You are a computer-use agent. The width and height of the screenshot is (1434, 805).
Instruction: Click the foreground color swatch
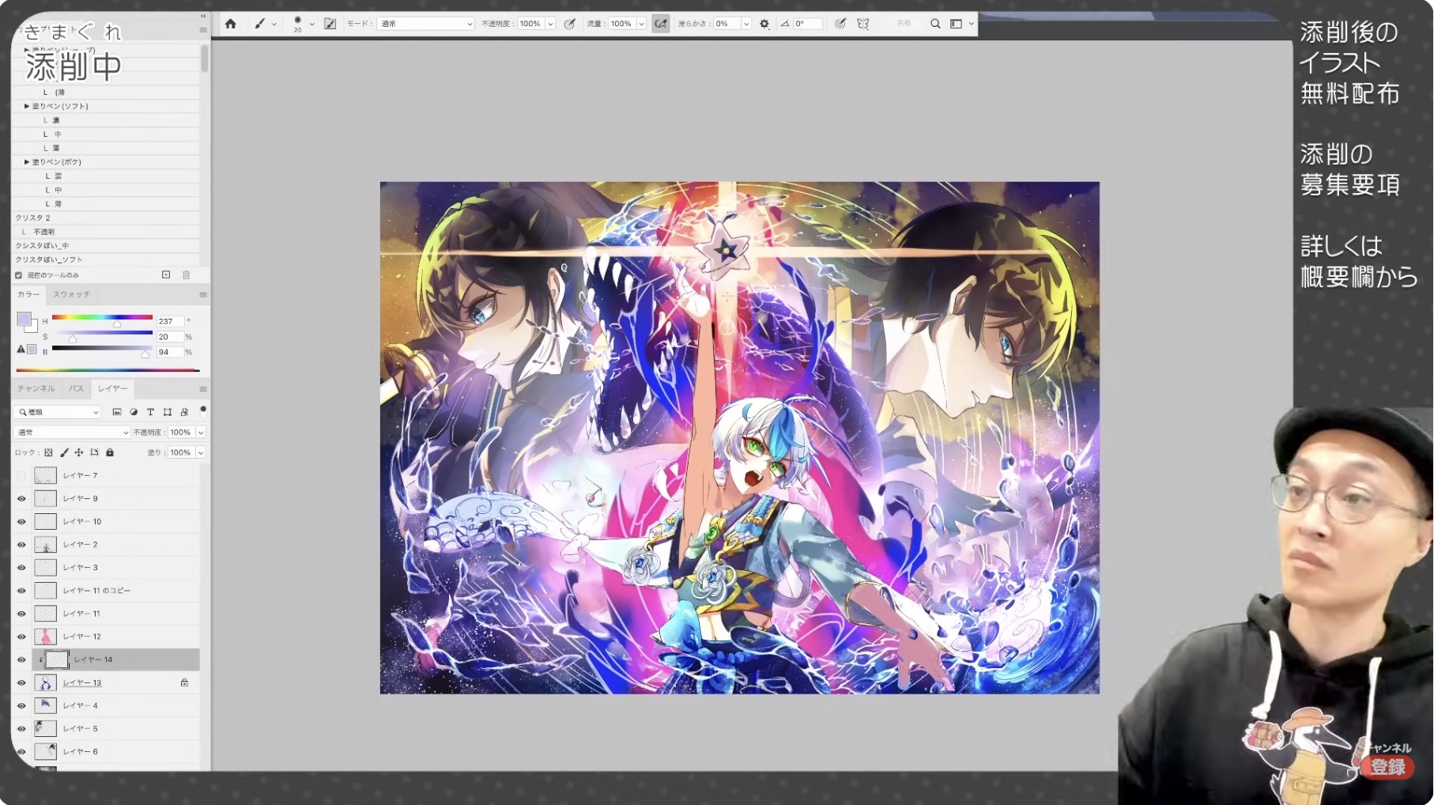click(x=24, y=319)
